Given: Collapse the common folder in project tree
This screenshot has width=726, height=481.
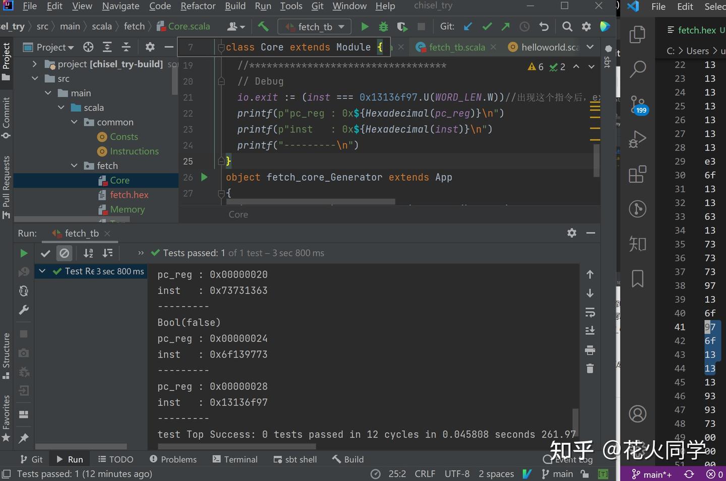Looking at the screenshot, I should [x=74, y=122].
